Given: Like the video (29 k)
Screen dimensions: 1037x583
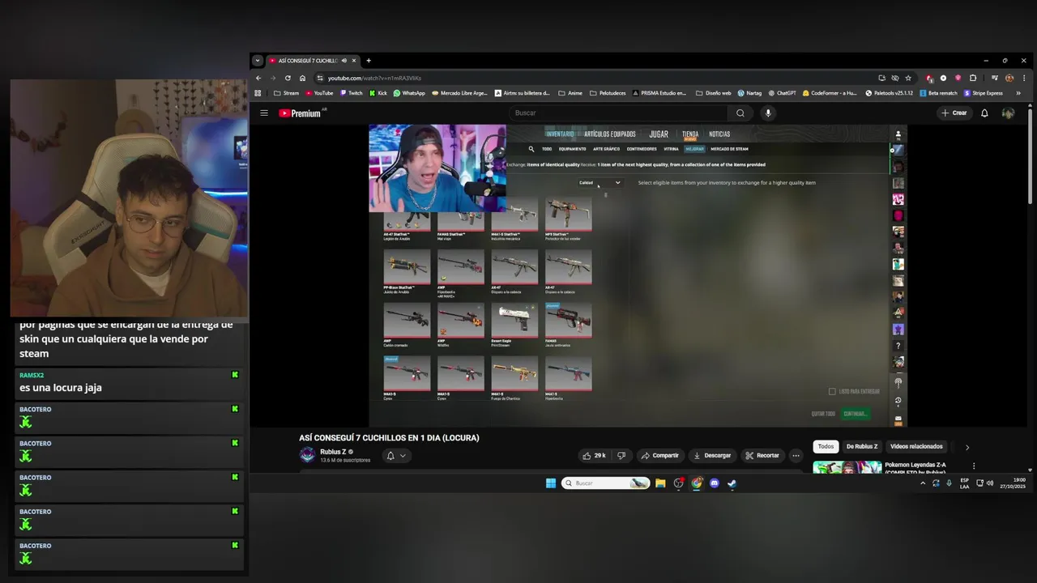Looking at the screenshot, I should (x=593, y=456).
